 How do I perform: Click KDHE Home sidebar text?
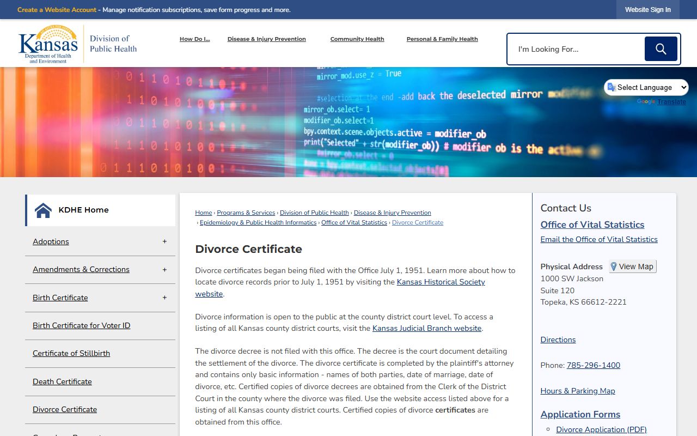(x=83, y=210)
